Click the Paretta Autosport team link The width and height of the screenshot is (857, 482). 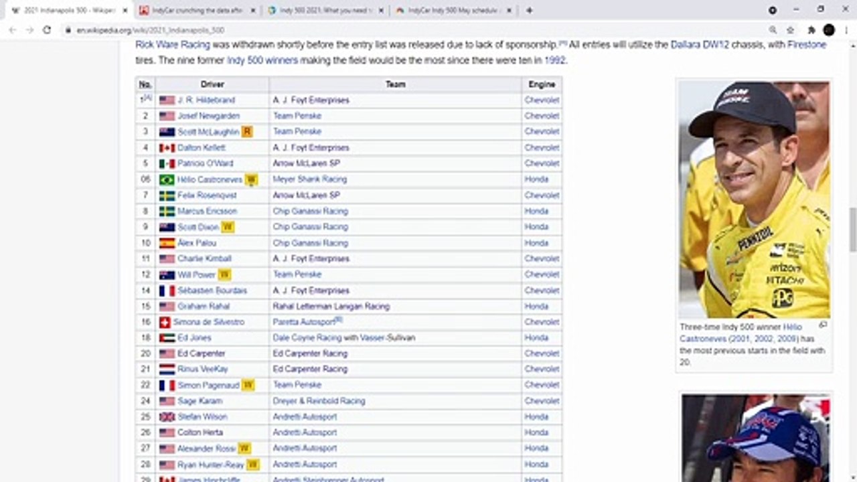(303, 322)
